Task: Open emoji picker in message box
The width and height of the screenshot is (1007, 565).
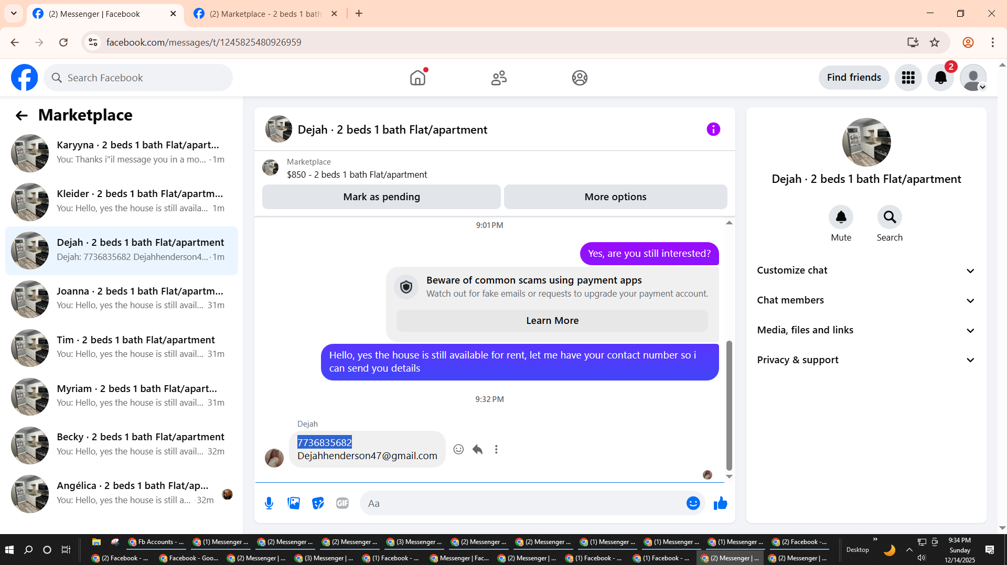Action: 693,503
